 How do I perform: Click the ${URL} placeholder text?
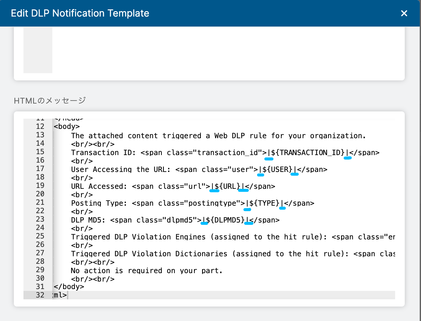tap(227, 186)
